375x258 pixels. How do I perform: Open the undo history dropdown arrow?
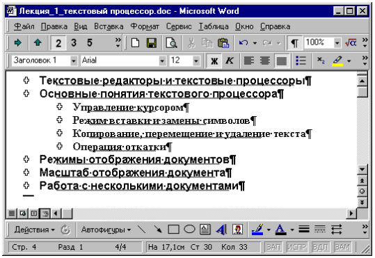(255, 43)
